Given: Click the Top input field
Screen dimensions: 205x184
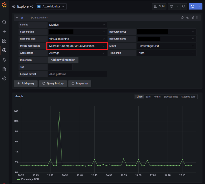Looking at the screenshot, I should pyautogui.click(x=60, y=67).
